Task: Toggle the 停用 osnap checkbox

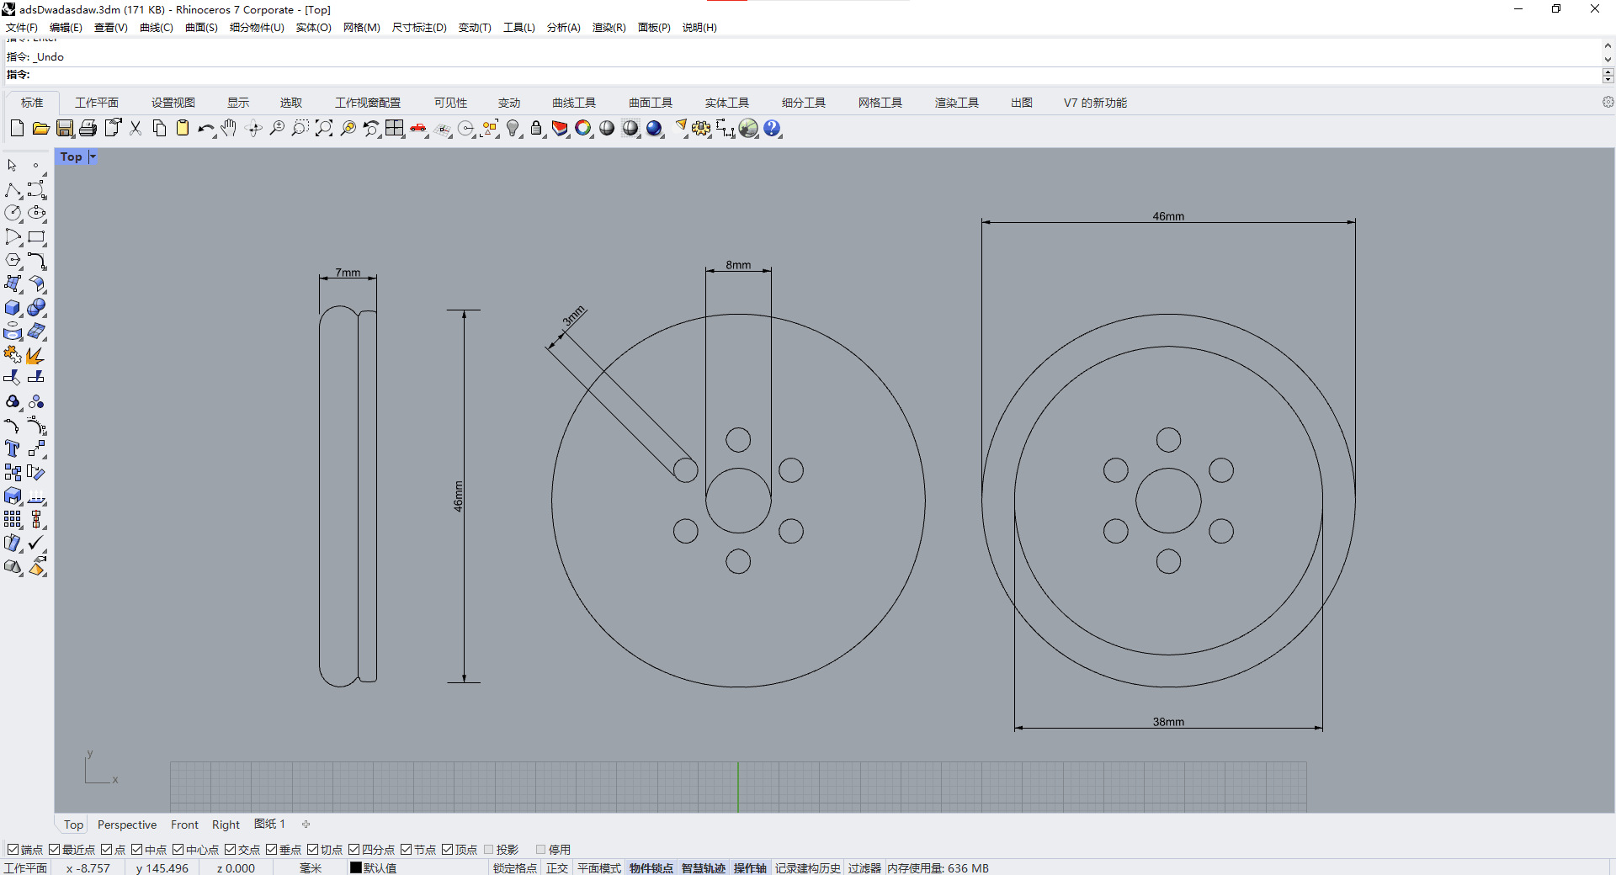Action: click(x=541, y=850)
